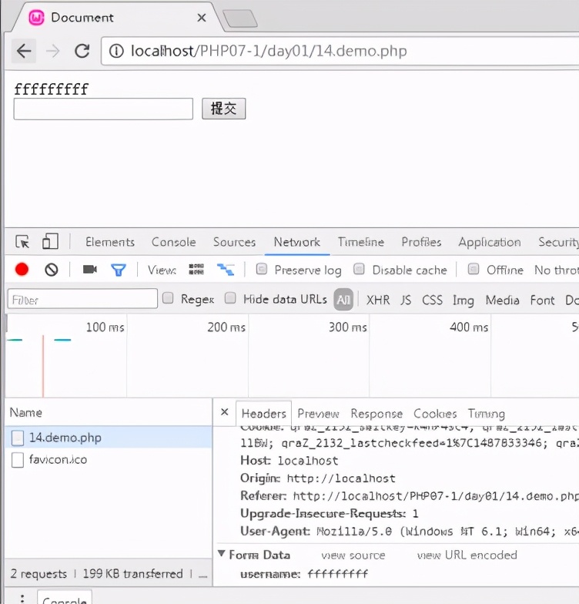The height and width of the screenshot is (604, 579).
Task: Click the favicon.ico file icon
Action: click(x=17, y=460)
